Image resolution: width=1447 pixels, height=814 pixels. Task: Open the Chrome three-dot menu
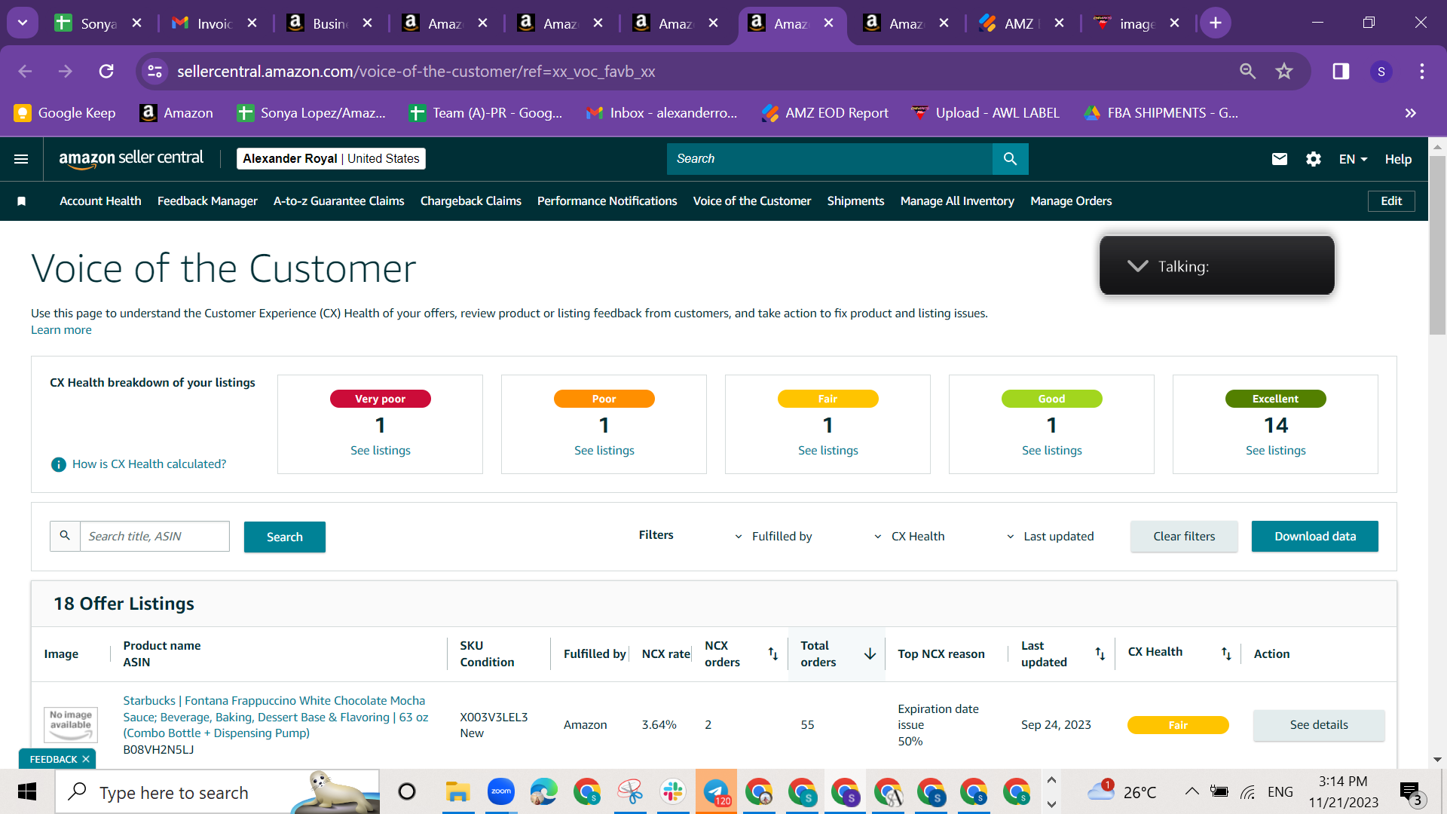[1422, 72]
